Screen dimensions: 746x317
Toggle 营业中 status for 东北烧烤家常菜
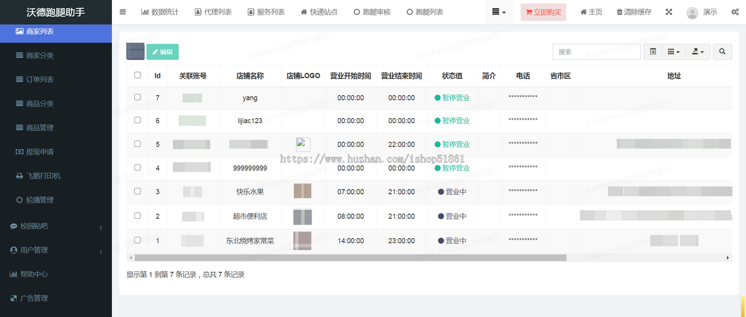point(452,240)
